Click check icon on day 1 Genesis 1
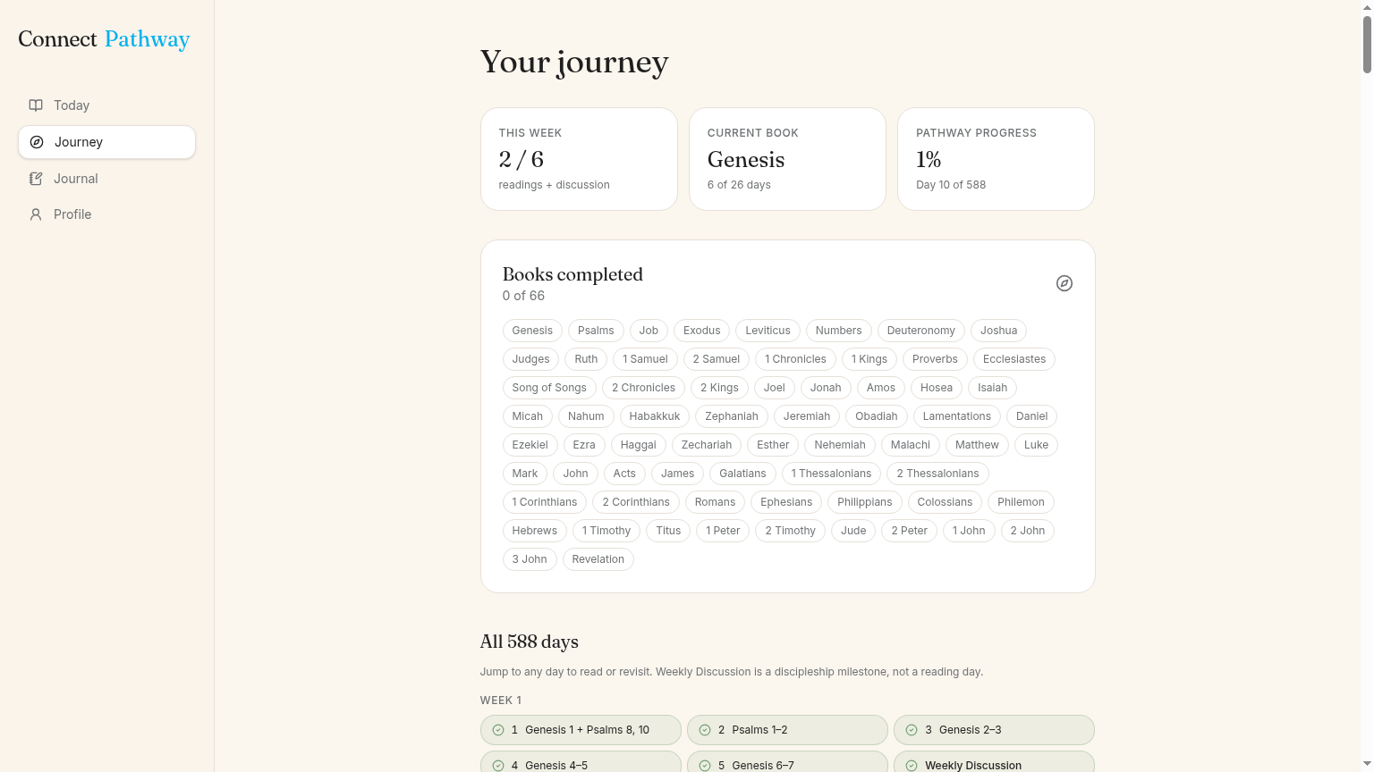The height and width of the screenshot is (772, 1374). coord(498,730)
